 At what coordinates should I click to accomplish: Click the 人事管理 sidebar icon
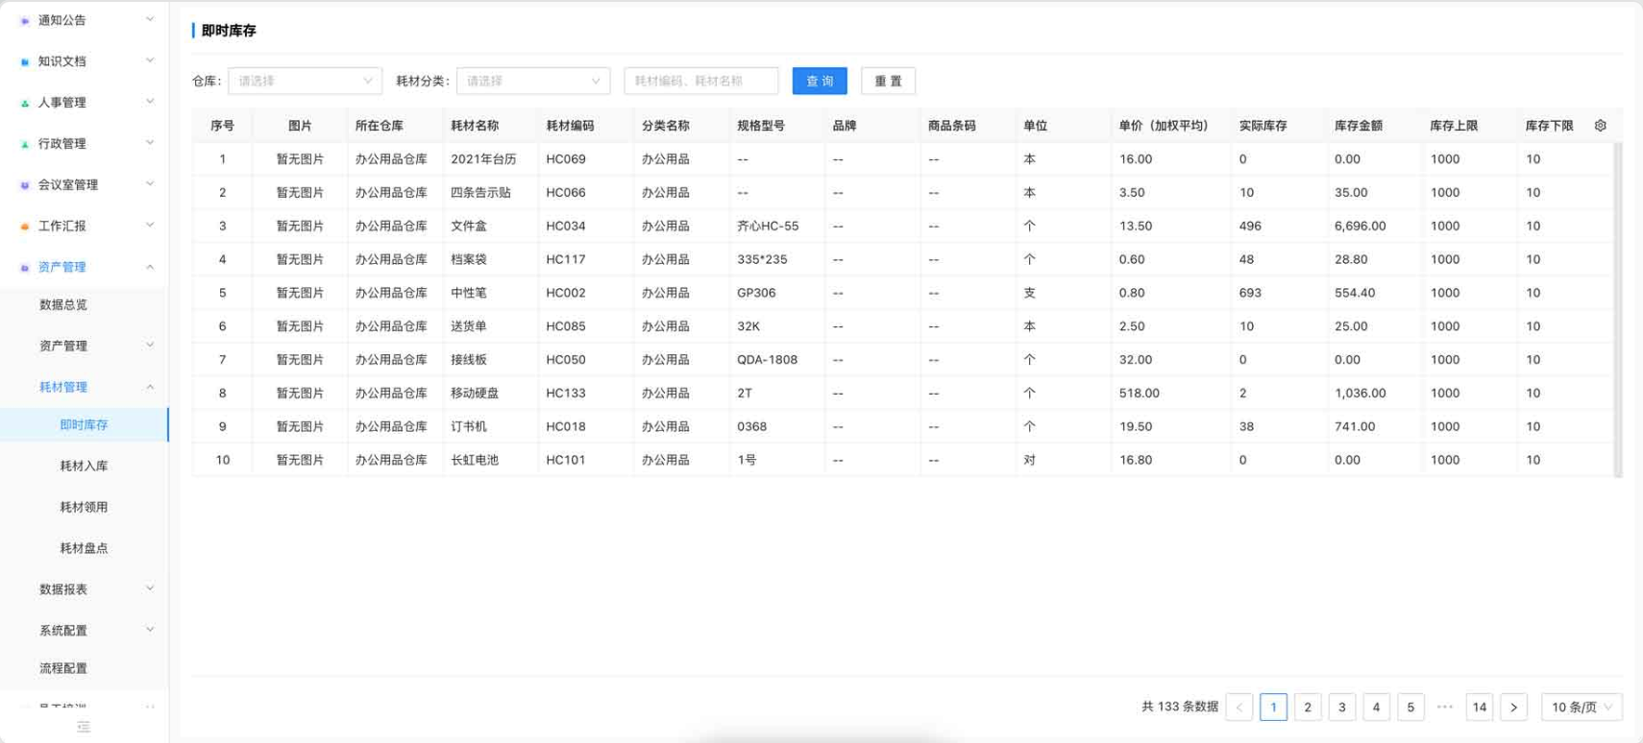click(x=25, y=103)
